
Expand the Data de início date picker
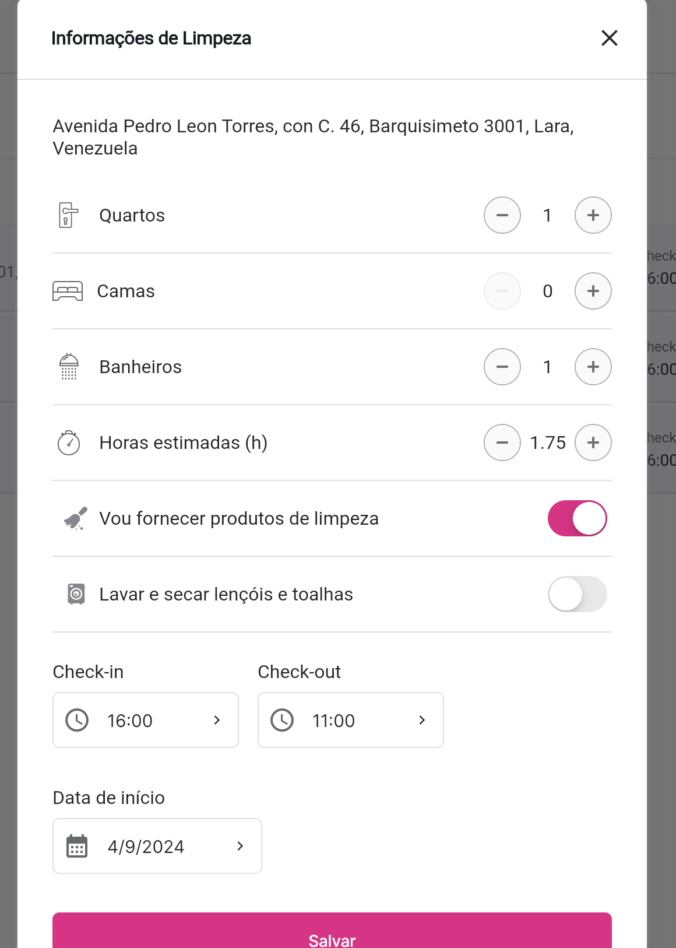(157, 846)
